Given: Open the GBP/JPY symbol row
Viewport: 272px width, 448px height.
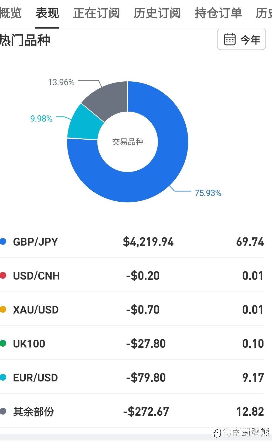Looking at the screenshot, I should click(35, 242).
